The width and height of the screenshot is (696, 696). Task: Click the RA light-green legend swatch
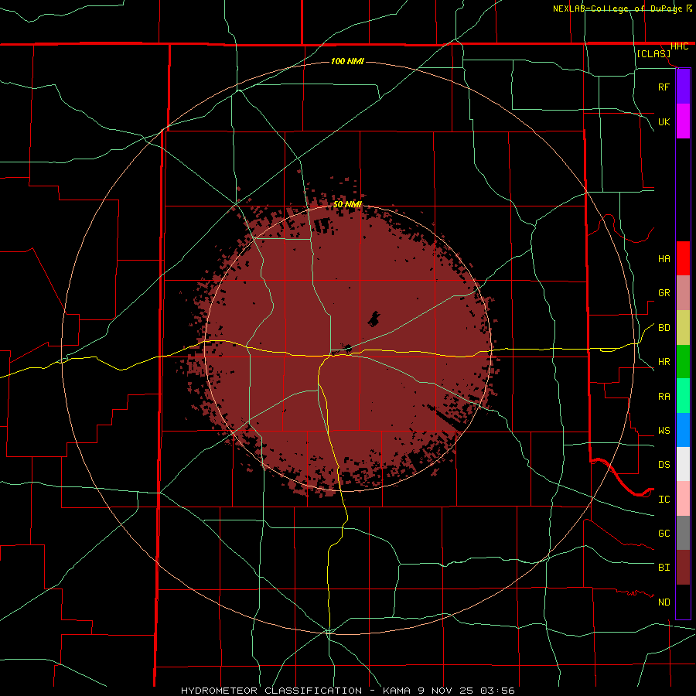point(683,396)
